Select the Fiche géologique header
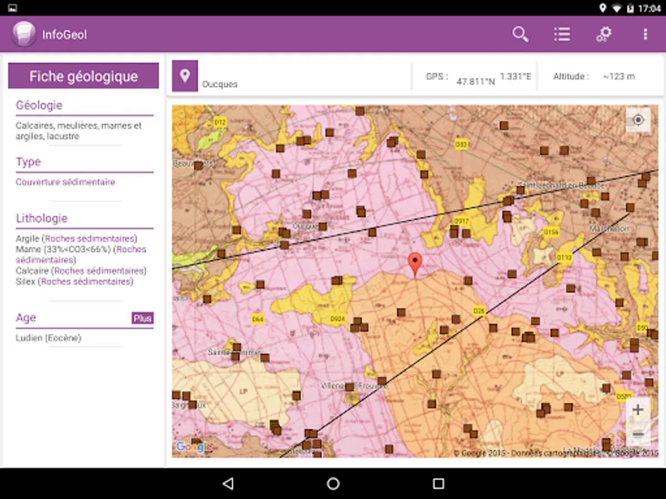The width and height of the screenshot is (666, 499). tap(83, 76)
